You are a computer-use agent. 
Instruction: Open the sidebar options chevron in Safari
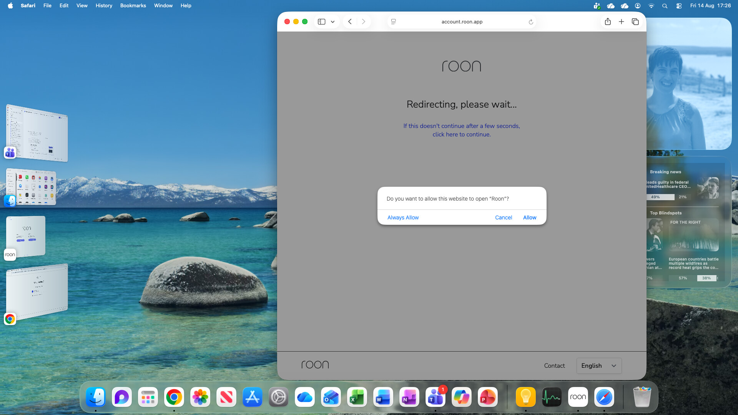coord(332,22)
